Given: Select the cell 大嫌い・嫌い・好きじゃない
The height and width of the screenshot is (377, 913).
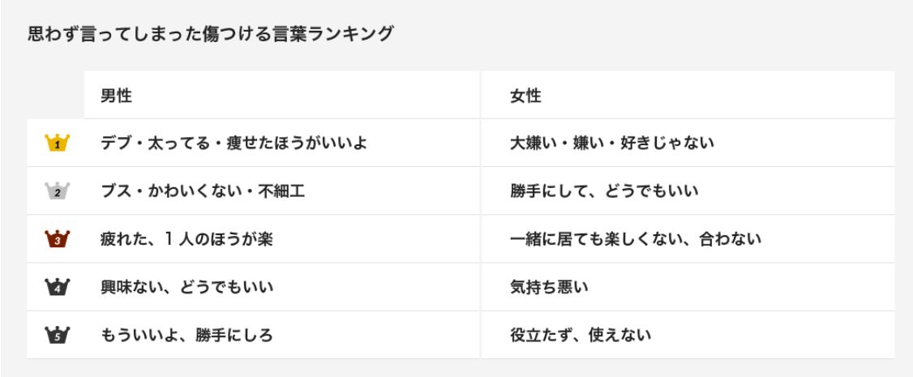Looking at the screenshot, I should (611, 144).
